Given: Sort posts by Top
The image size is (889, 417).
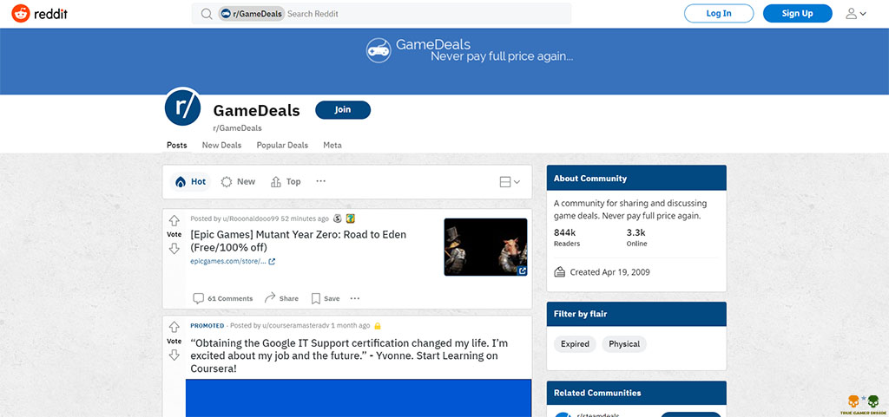Looking at the screenshot, I should click(x=286, y=182).
